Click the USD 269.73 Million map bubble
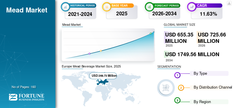Screen dimensions: 233x108 (x=103, y=76)
